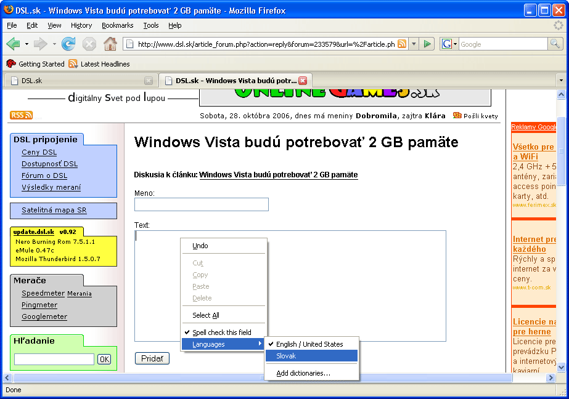Go to the Home page icon

110,44
